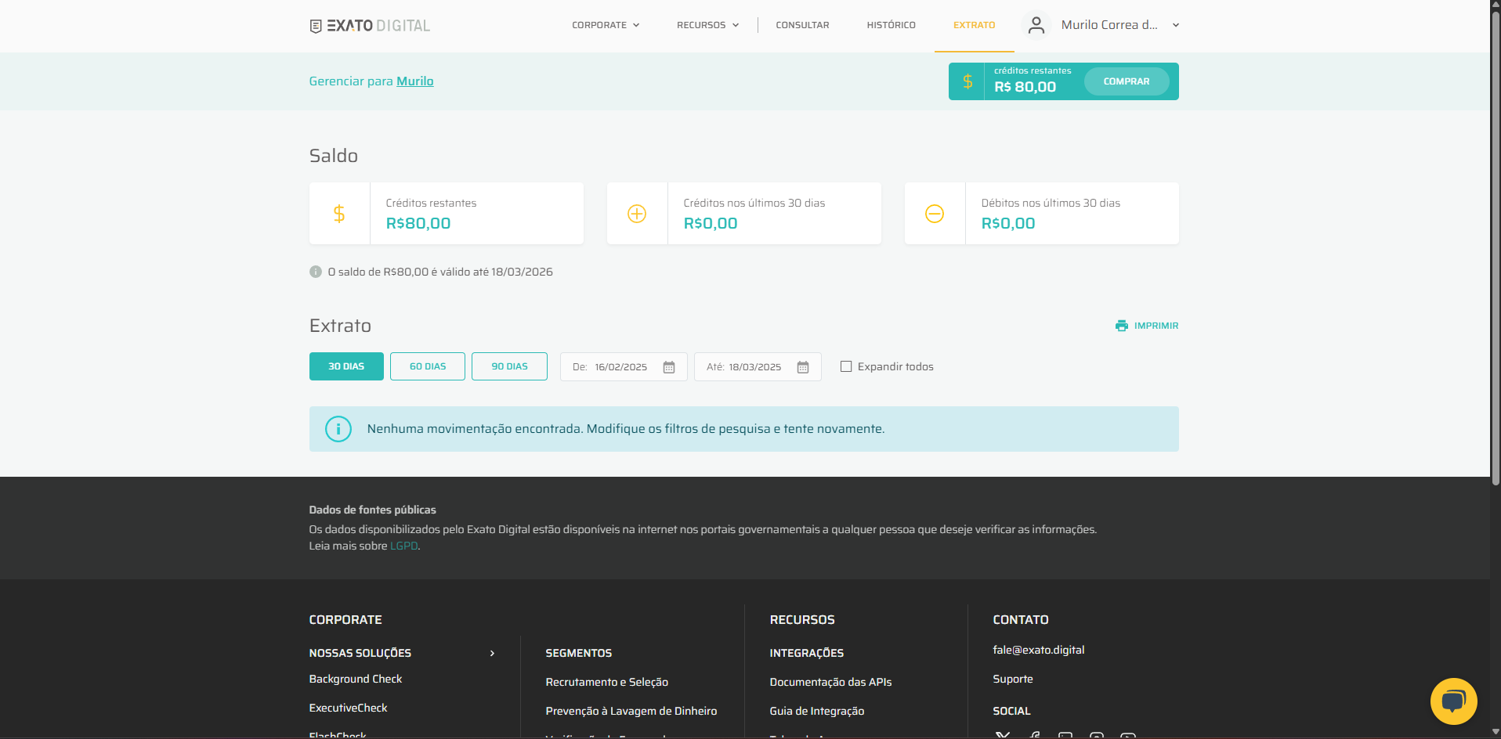
Task: Expand the Nossas Soluções footer arrow
Action: pos(492,653)
